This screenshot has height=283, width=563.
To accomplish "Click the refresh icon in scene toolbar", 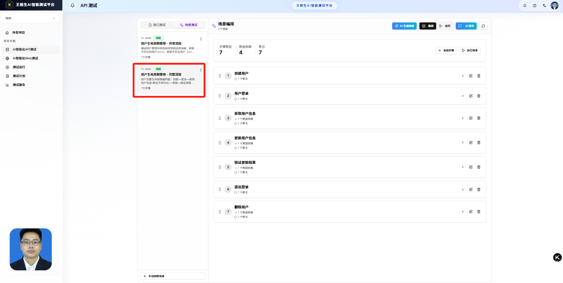I will [483, 26].
